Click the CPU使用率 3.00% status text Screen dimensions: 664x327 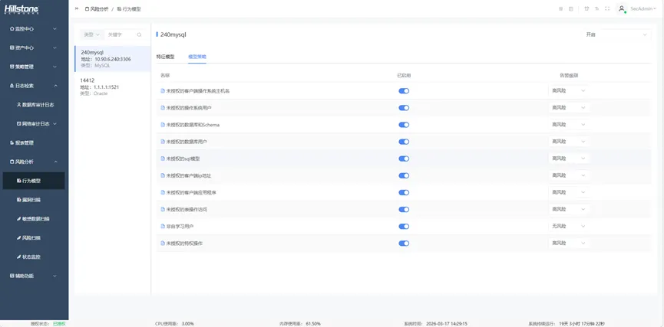pos(174,323)
